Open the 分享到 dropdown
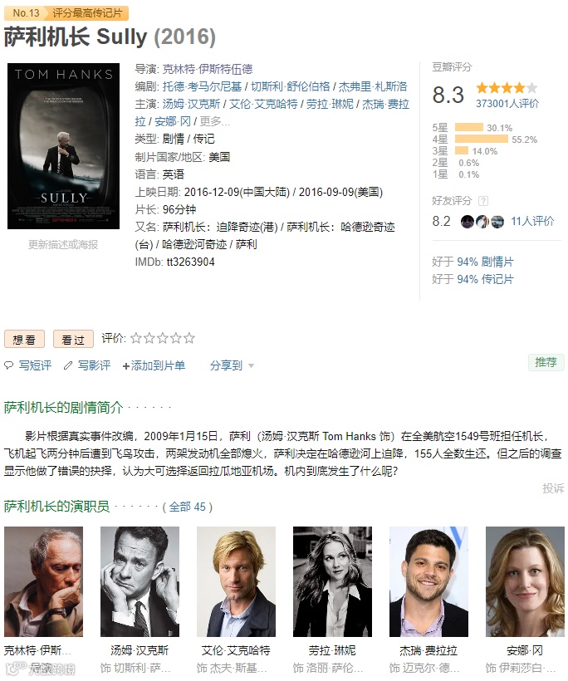Image resolution: width=568 pixels, height=681 pixels. click(x=232, y=365)
